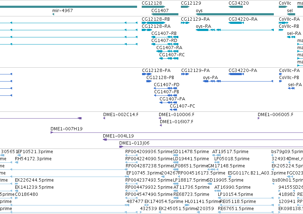Select the oys gene label

point(199,11)
